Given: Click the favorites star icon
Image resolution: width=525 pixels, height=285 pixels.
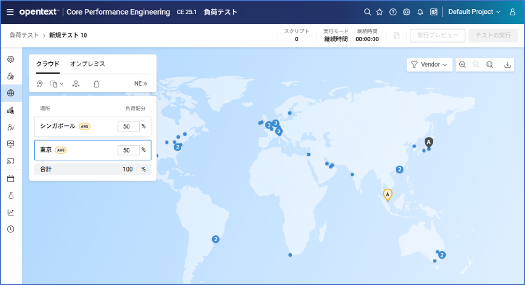Looking at the screenshot, I should pos(379,12).
